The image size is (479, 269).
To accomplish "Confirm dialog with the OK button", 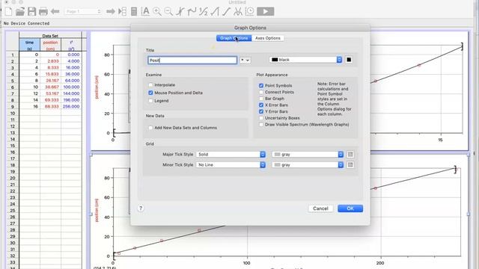I will pyautogui.click(x=350, y=208).
